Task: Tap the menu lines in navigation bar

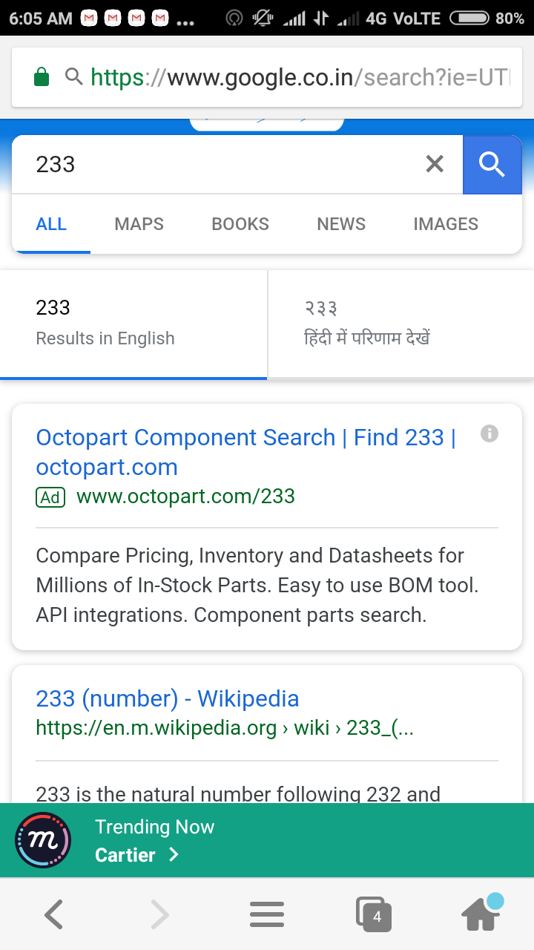Action: (266, 914)
